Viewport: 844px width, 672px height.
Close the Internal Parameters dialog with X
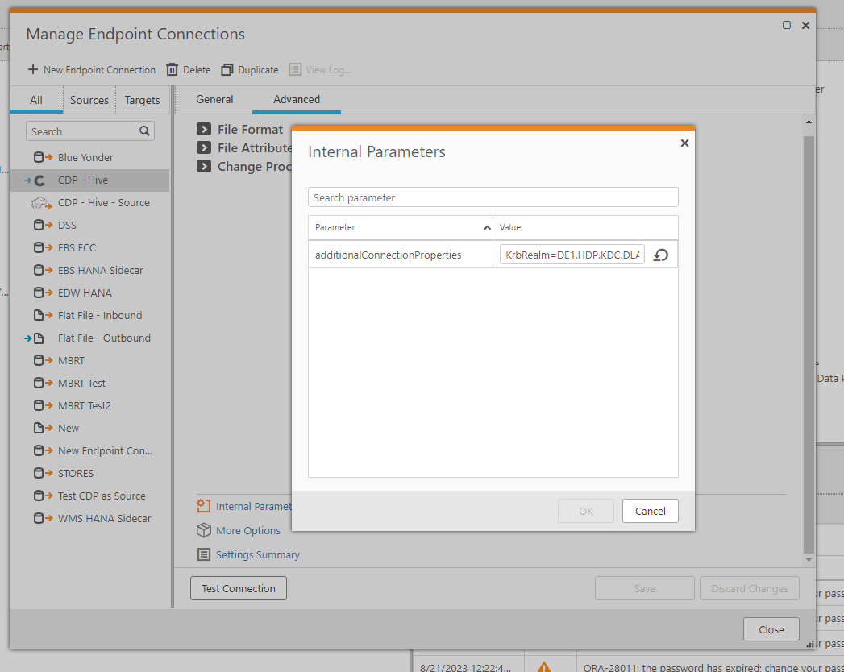[x=684, y=143]
